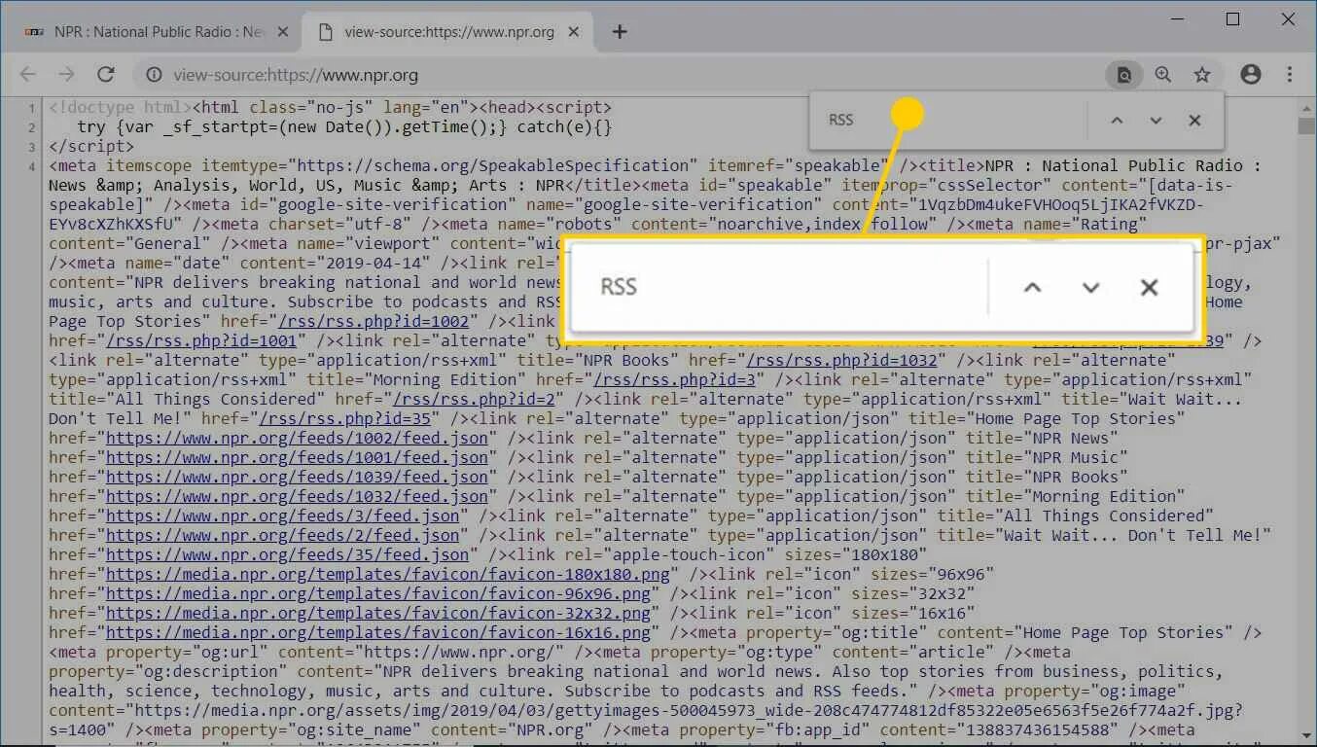Click the browser forward arrow

click(x=66, y=75)
